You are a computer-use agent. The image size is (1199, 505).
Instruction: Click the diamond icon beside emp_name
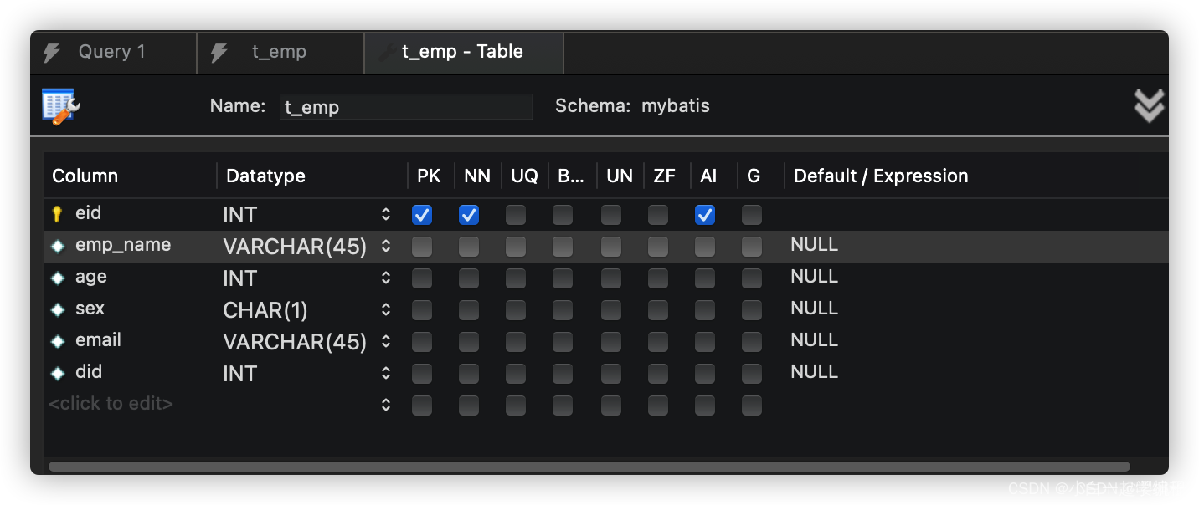(x=57, y=246)
